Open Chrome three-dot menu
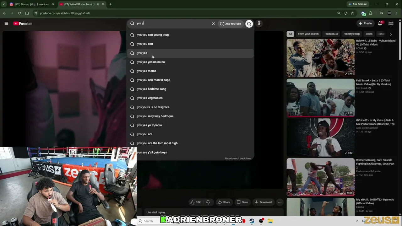The height and width of the screenshot is (226, 402). [x=397, y=13]
